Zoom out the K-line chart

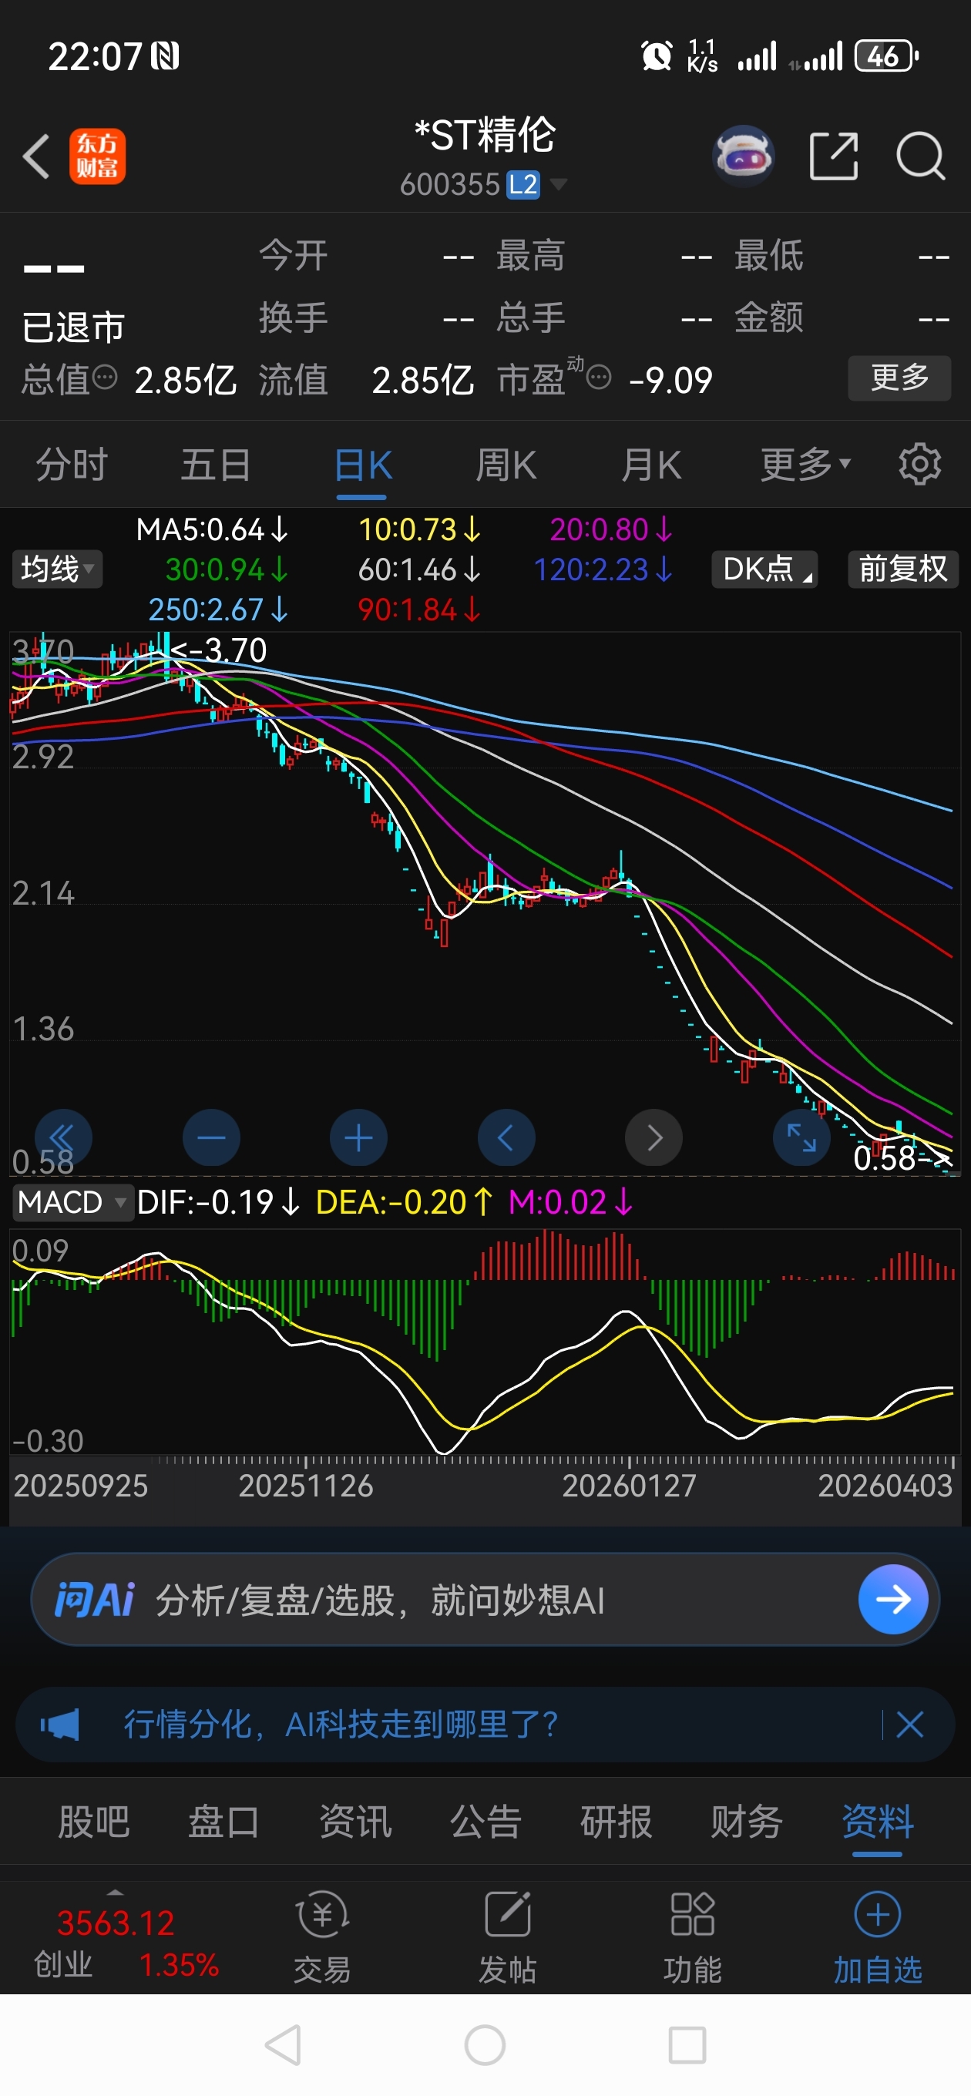click(212, 1137)
